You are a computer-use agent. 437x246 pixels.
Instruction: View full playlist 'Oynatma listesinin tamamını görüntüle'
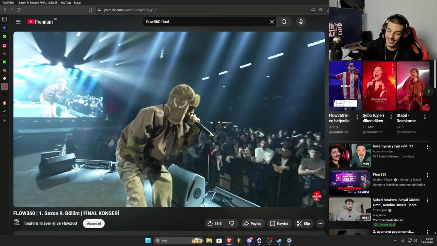coord(399,185)
